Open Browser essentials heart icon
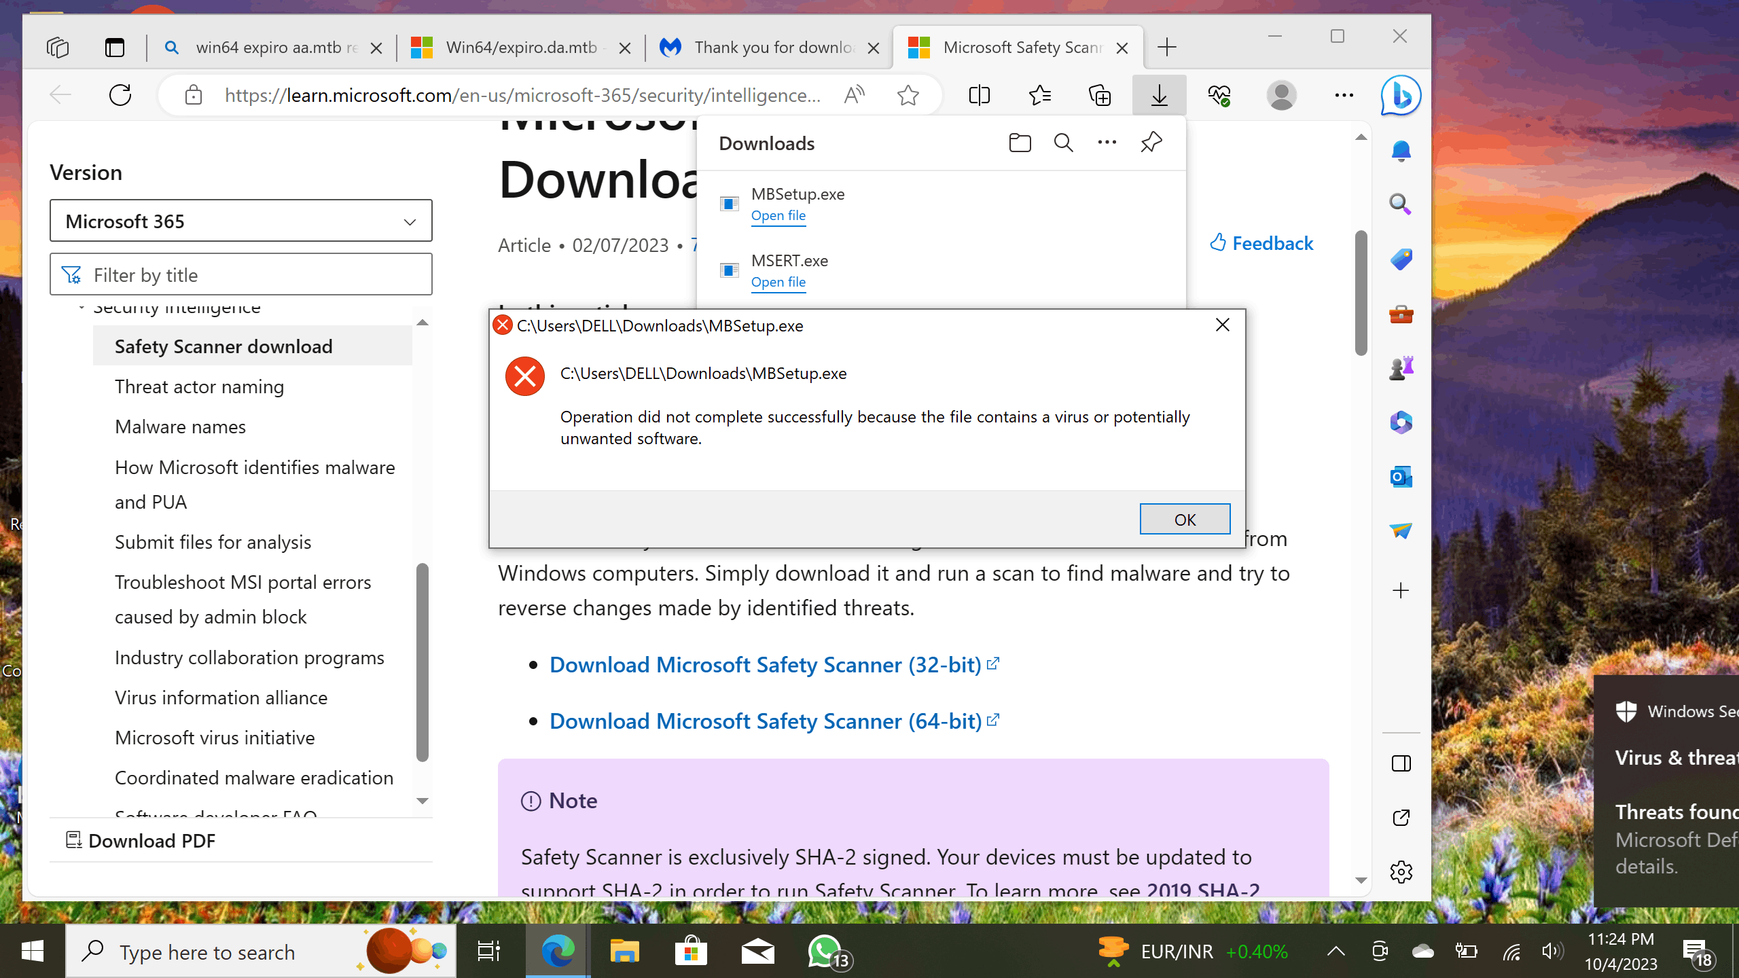Viewport: 1739px width, 978px height. [x=1219, y=95]
